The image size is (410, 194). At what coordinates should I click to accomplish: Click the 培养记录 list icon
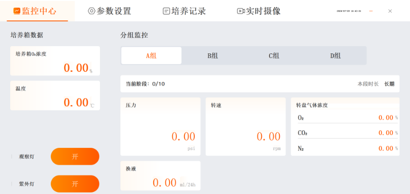(x=166, y=11)
